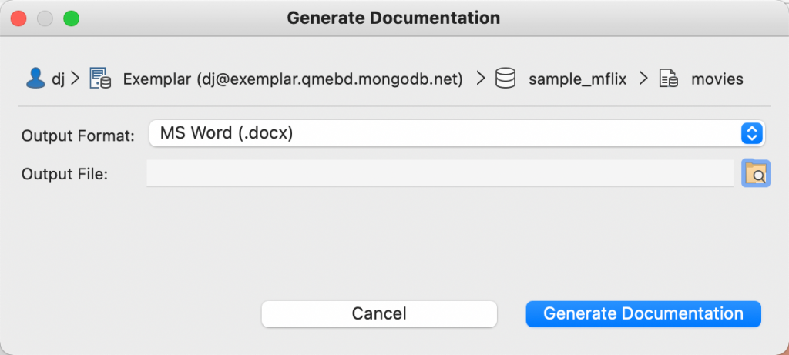Click the chevron after dj
Image resolution: width=789 pixels, height=355 pixels.
pyautogui.click(x=76, y=79)
